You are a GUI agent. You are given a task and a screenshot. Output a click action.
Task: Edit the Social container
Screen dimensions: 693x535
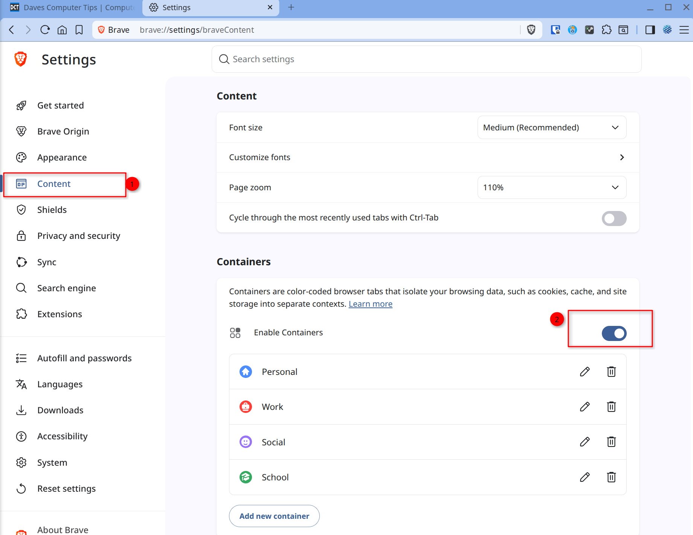(585, 442)
